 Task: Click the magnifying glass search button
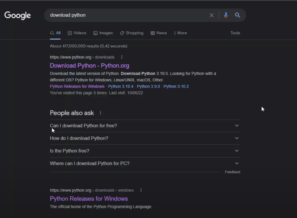point(237,15)
